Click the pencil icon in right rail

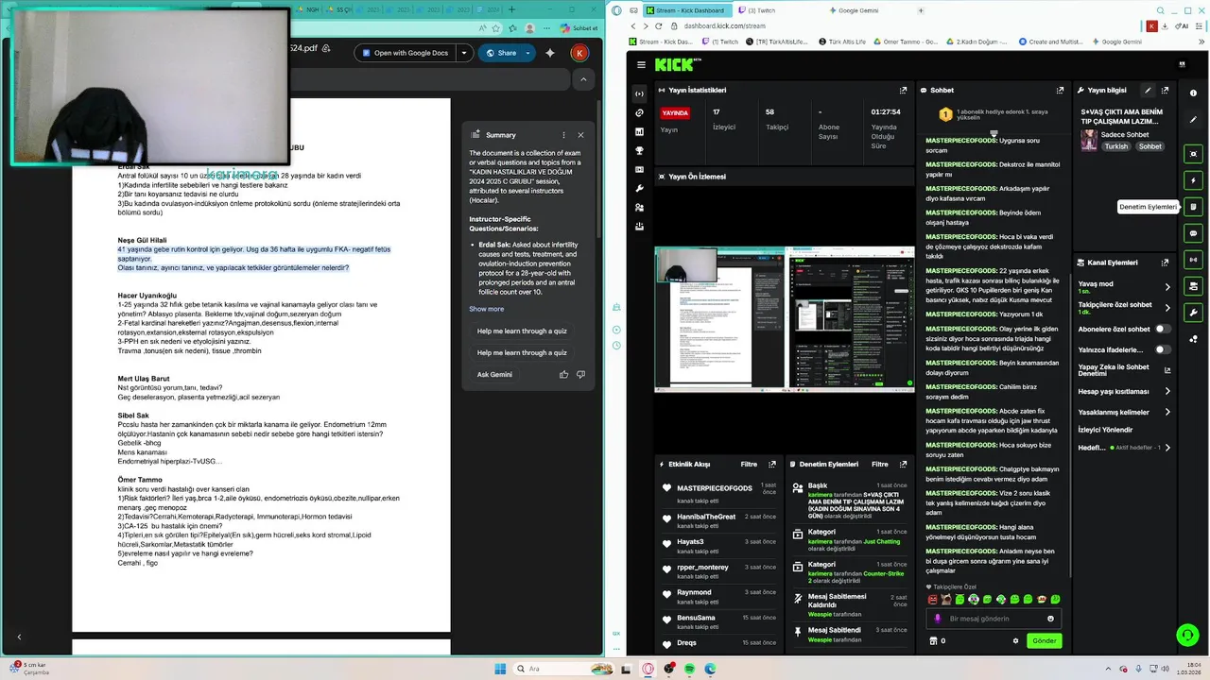tap(1193, 120)
